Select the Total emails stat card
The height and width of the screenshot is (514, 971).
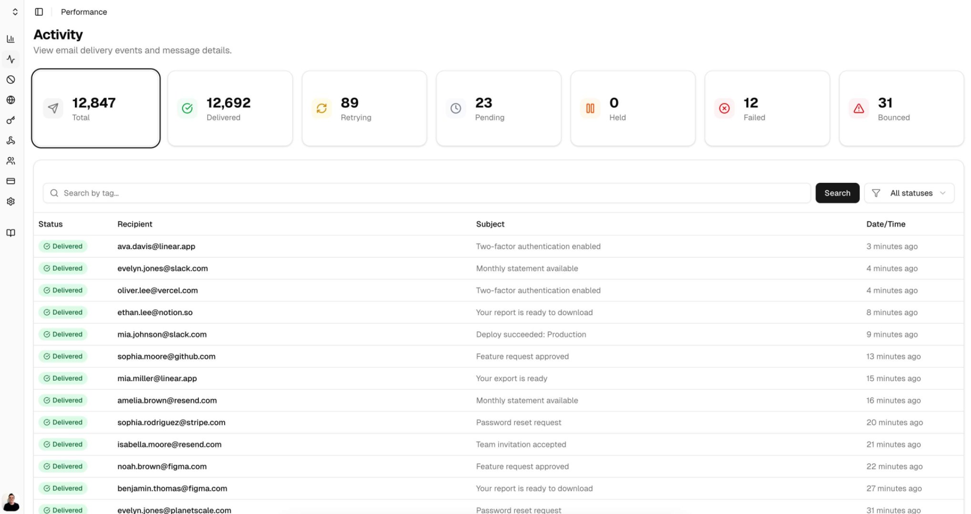pos(95,108)
